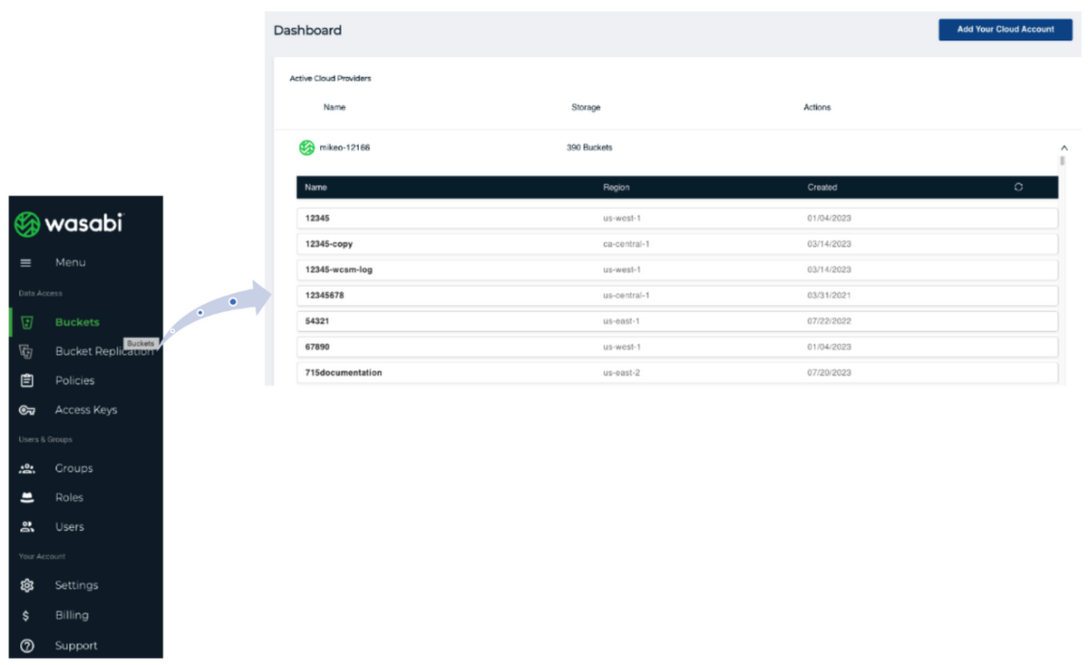Image resolution: width=1088 pixels, height=665 pixels.
Task: Click the bucket list vertical scrollbar
Action: tap(1062, 161)
